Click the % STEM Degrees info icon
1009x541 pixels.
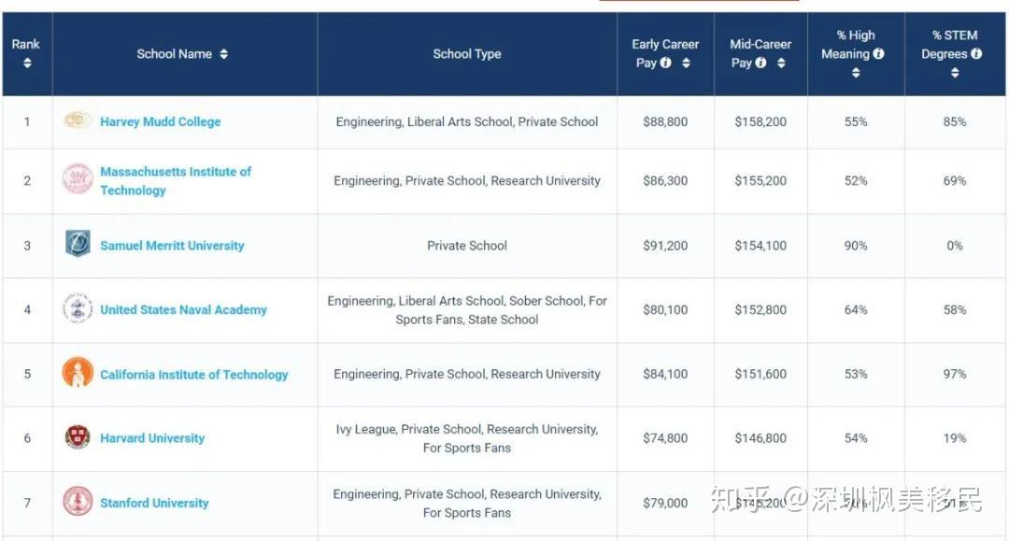coord(976,53)
